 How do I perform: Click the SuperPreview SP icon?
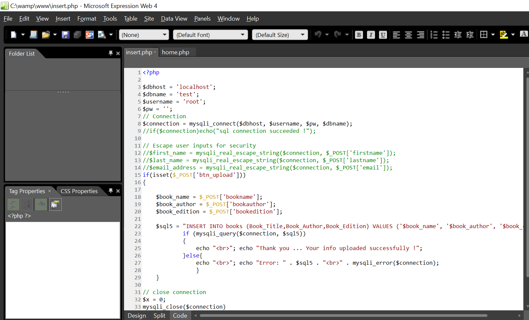click(89, 35)
